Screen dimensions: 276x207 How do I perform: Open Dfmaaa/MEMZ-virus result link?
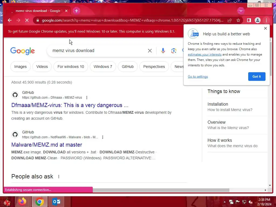[x=70, y=105]
